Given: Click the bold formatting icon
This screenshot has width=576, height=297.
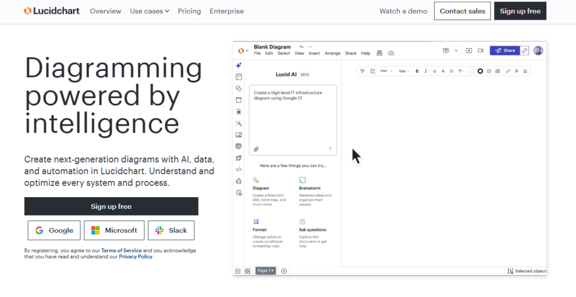Looking at the screenshot, I should coord(417,71).
